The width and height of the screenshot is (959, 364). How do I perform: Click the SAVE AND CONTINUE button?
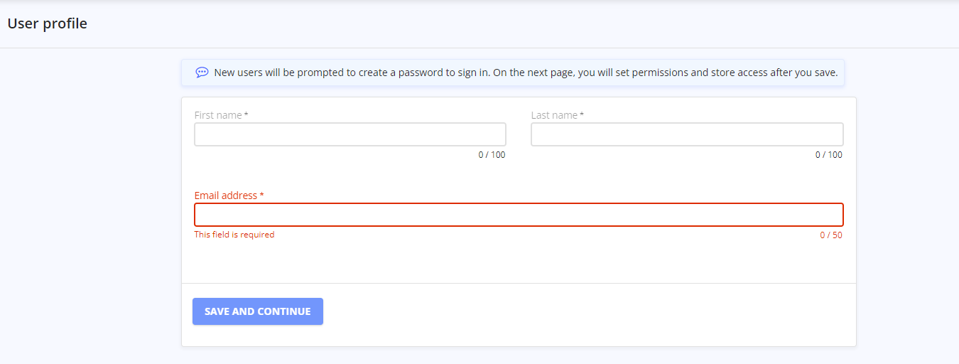(258, 311)
